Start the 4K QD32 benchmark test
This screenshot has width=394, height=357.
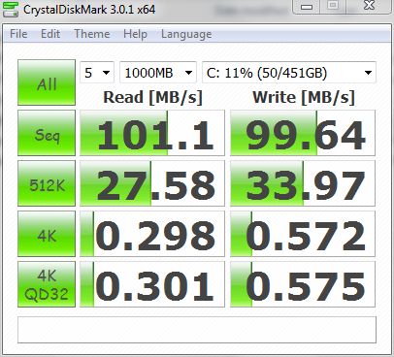coord(47,284)
